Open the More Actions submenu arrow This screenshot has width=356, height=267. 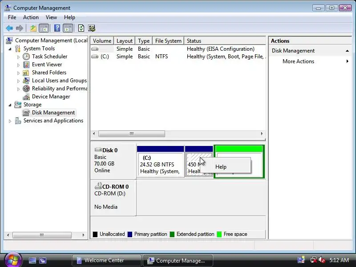pyautogui.click(x=348, y=61)
